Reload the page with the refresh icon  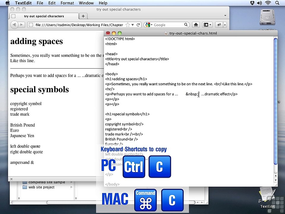click(138, 25)
